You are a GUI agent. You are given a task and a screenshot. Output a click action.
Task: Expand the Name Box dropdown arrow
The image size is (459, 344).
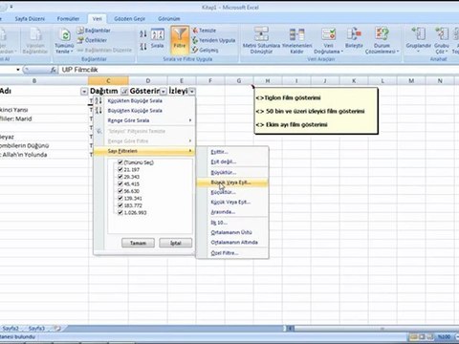[18, 70]
